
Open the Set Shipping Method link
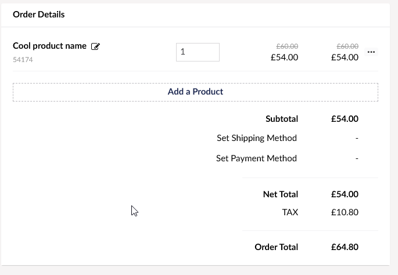[257, 138]
